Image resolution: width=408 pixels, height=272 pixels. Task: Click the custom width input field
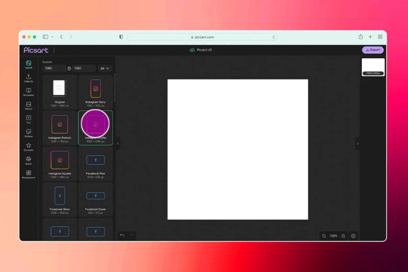point(53,68)
